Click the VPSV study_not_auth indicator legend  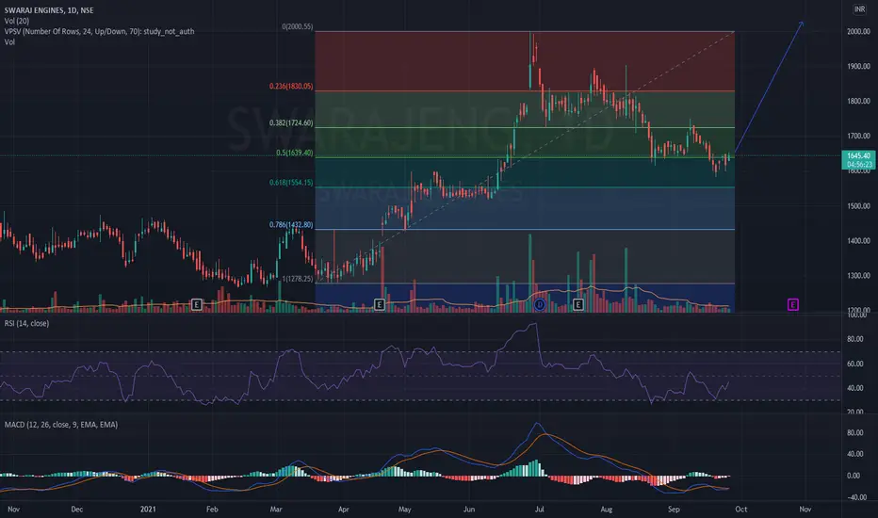(x=99, y=31)
